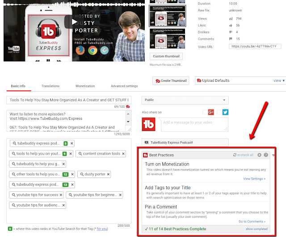Open Upload Defaults view dropdown
286x237 pixels.
click(x=279, y=80)
